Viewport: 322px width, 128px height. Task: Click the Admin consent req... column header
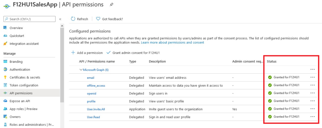(x=247, y=62)
